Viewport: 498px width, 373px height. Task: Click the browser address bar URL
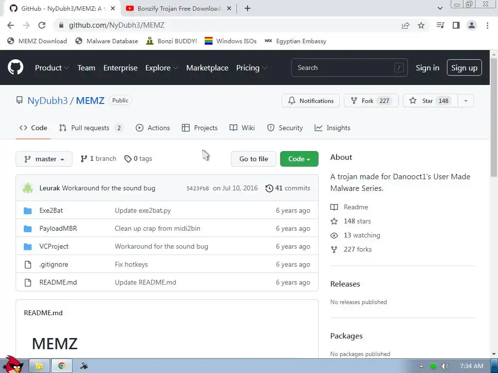(117, 25)
